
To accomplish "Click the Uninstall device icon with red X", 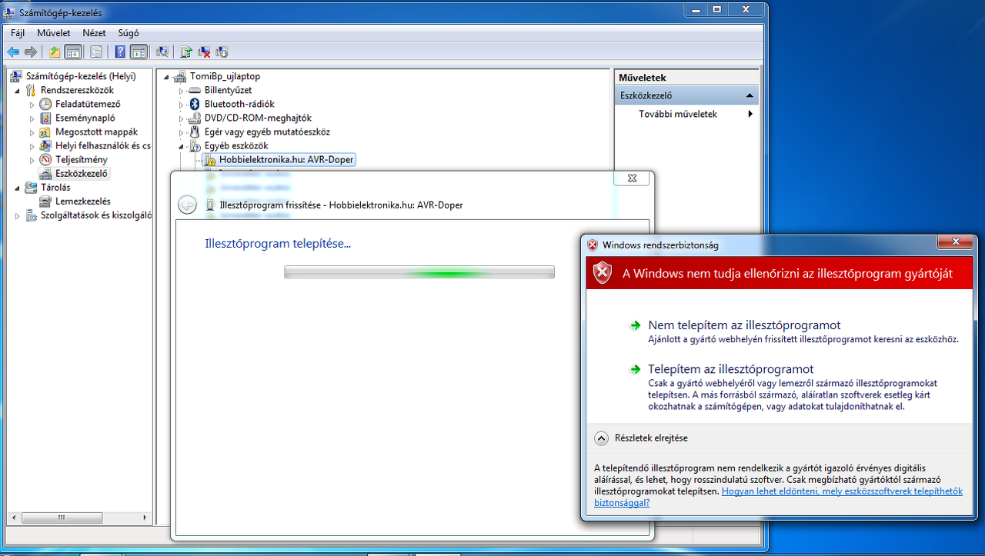I will point(205,52).
